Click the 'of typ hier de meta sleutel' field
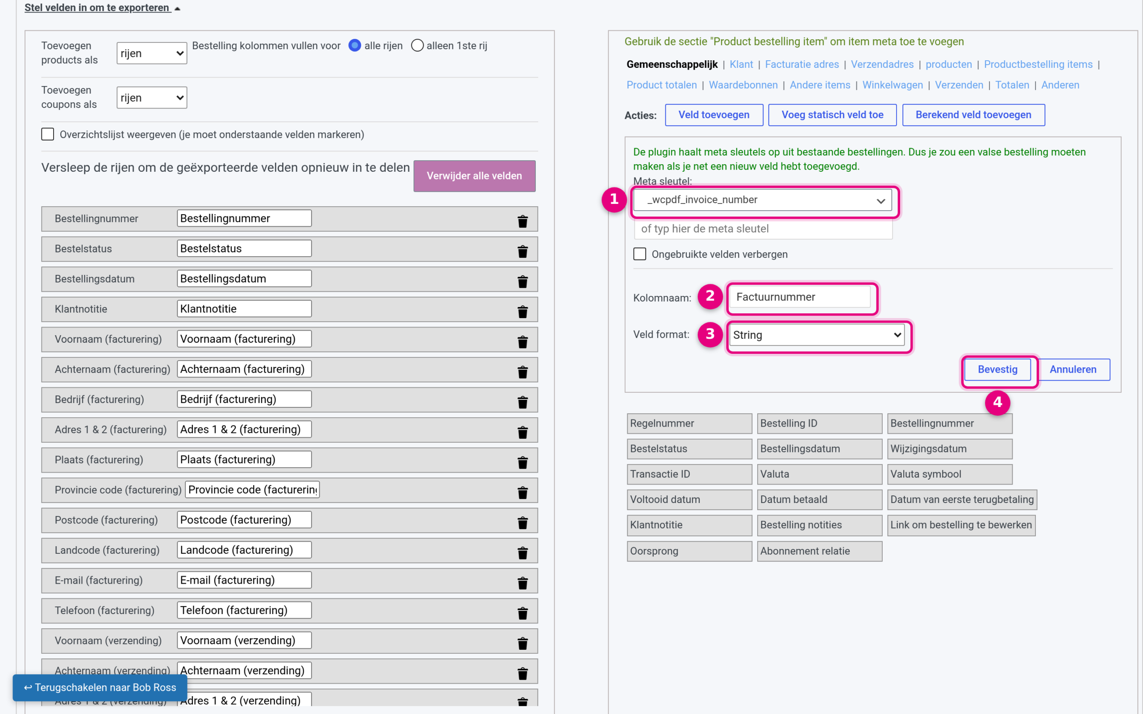Image resolution: width=1143 pixels, height=714 pixels. [x=763, y=229]
